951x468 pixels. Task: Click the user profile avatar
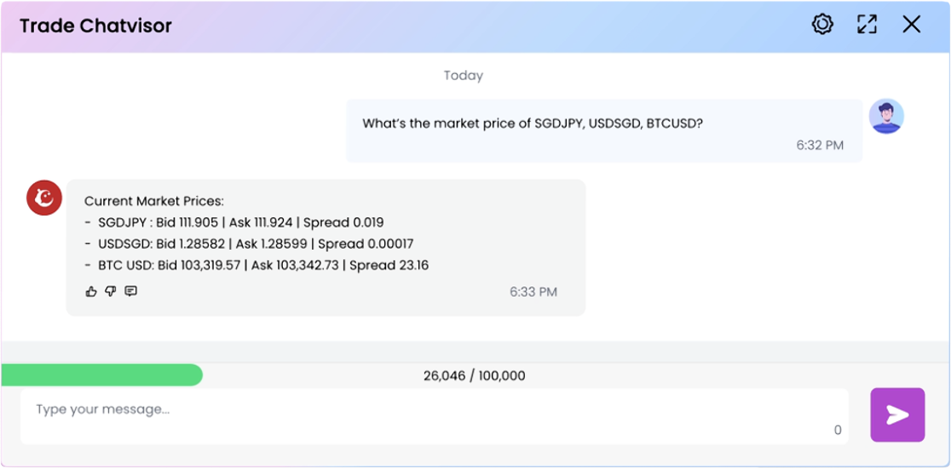click(x=886, y=116)
